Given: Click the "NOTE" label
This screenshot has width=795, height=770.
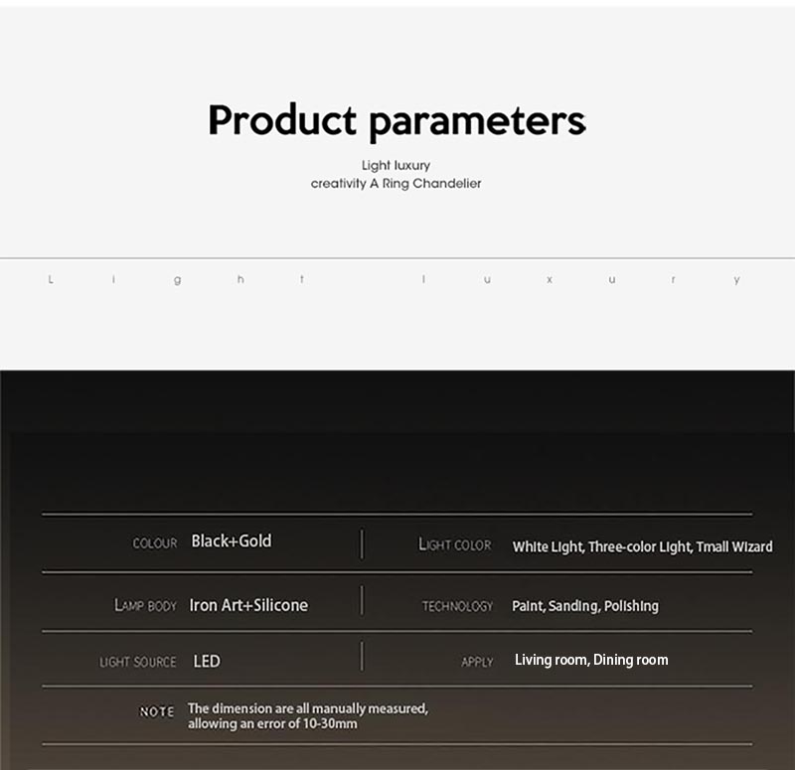Looking at the screenshot, I should (x=157, y=711).
